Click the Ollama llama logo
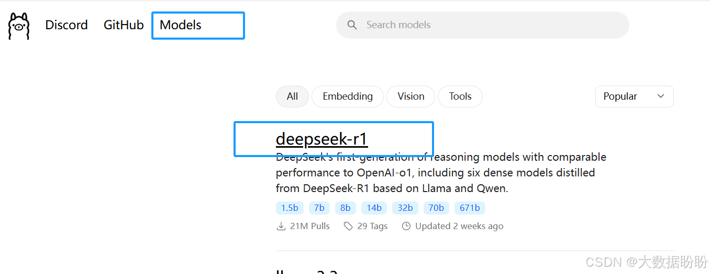The height and width of the screenshot is (274, 710). click(x=19, y=26)
